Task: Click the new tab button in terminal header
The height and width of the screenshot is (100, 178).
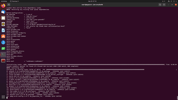Action: pyautogui.click(x=9, y=5)
